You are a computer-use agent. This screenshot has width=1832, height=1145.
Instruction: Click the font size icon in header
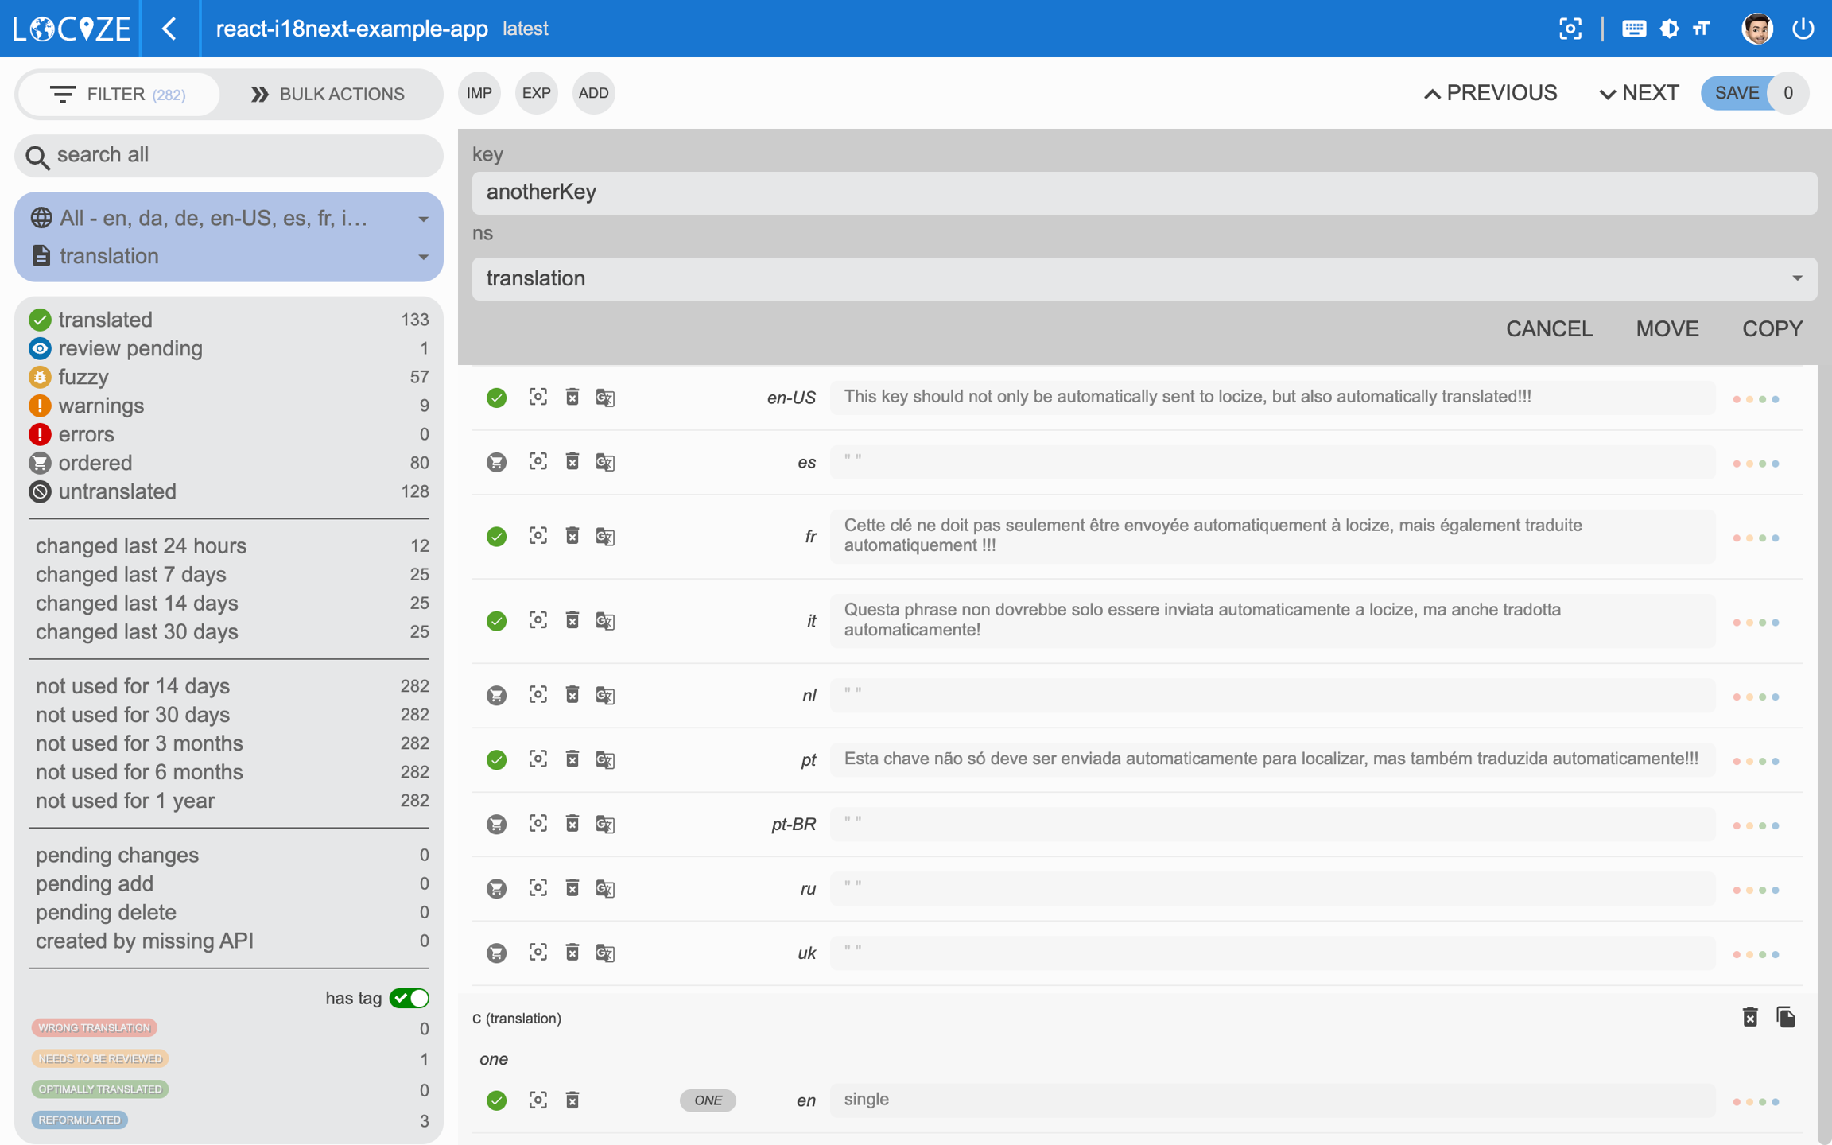[x=1701, y=29]
